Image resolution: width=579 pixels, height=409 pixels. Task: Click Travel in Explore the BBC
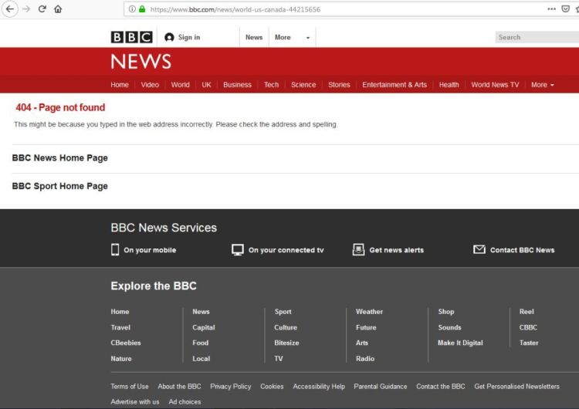coord(120,327)
